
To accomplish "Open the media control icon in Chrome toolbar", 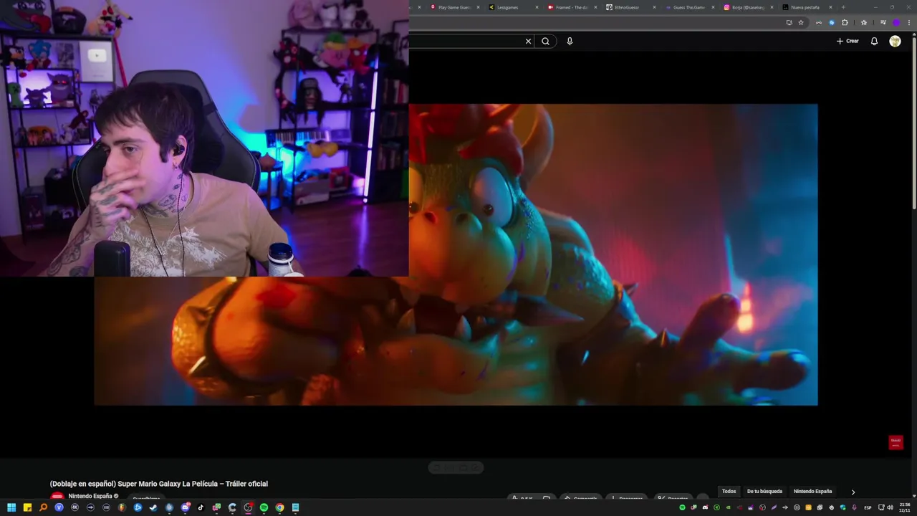I will [x=883, y=22].
